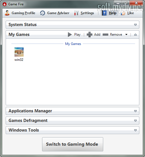
Task: Click the plus Add game icon
Action: point(90,35)
